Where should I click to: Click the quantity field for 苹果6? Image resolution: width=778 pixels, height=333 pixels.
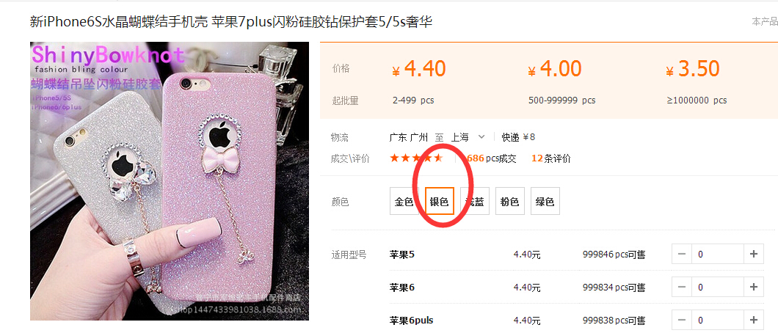718,287
